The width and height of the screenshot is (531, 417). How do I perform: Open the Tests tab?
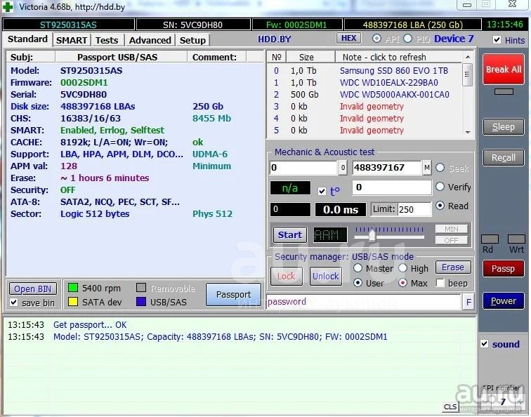pos(107,40)
